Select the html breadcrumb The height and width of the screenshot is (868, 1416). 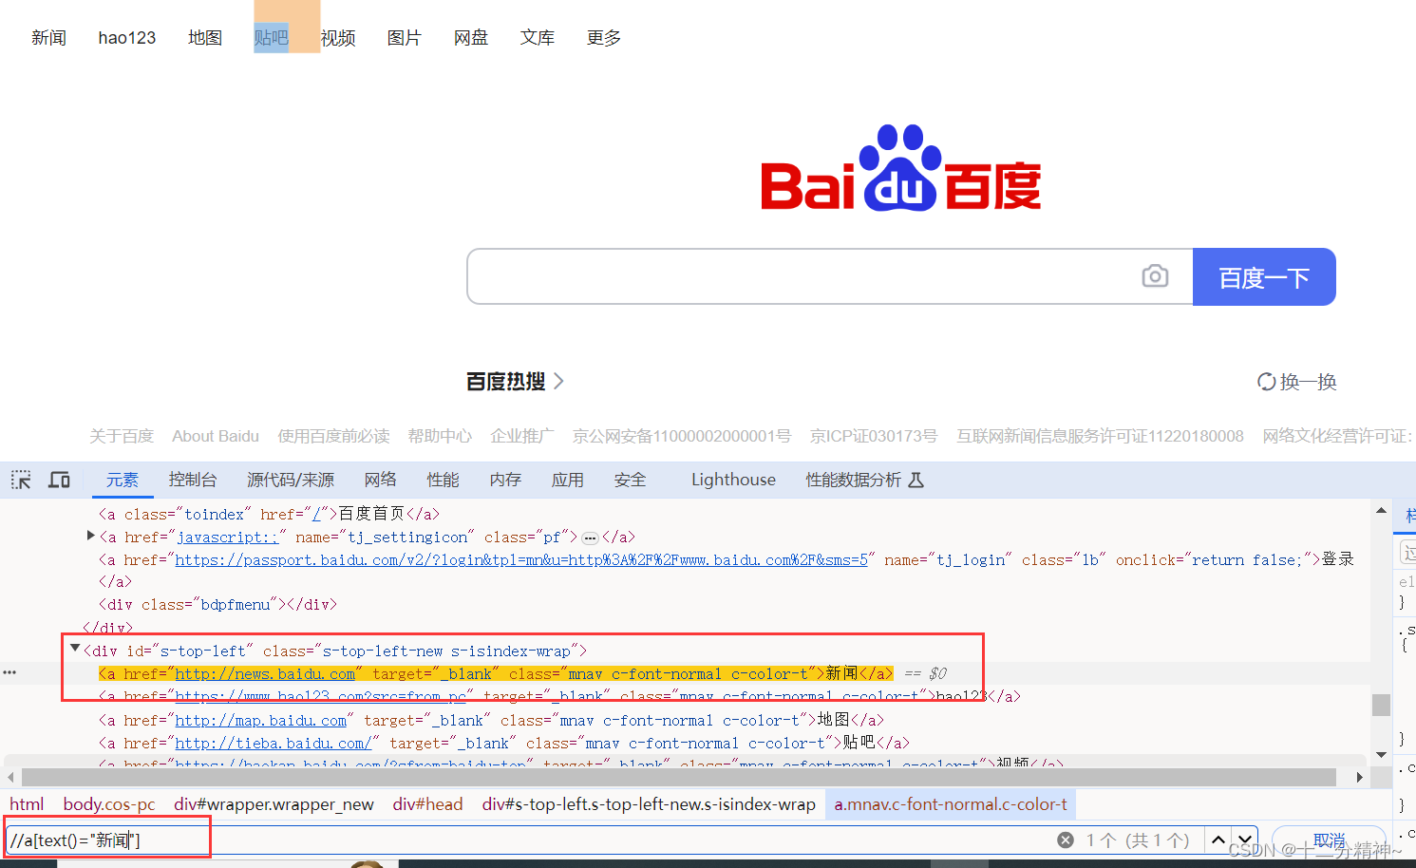(27, 804)
